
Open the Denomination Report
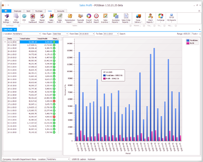pos(70,19)
